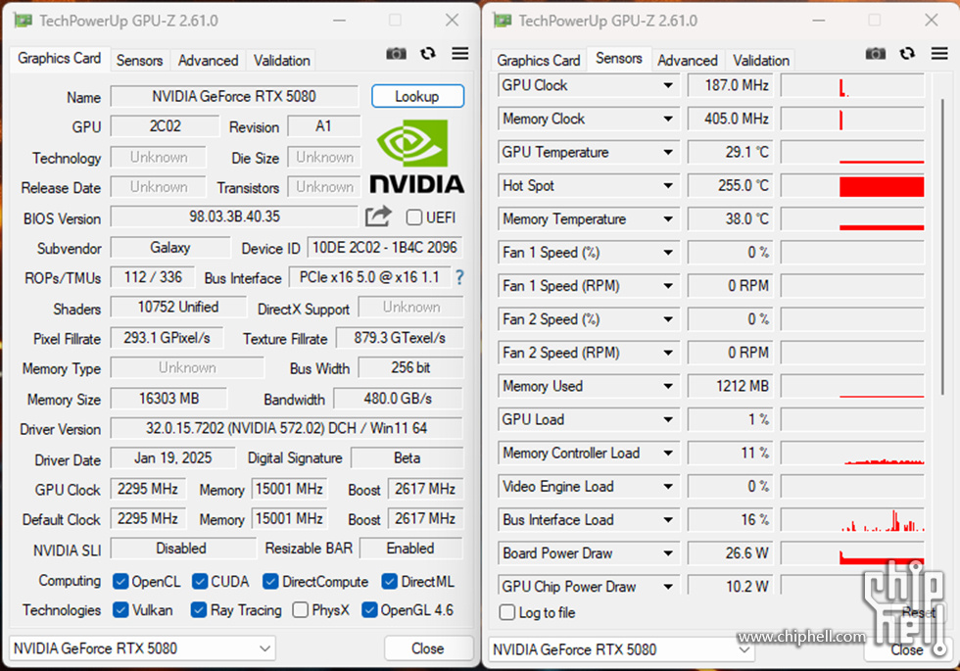This screenshot has width=960, height=671.
Task: Open Advanced tab in right window
Action: click(688, 60)
